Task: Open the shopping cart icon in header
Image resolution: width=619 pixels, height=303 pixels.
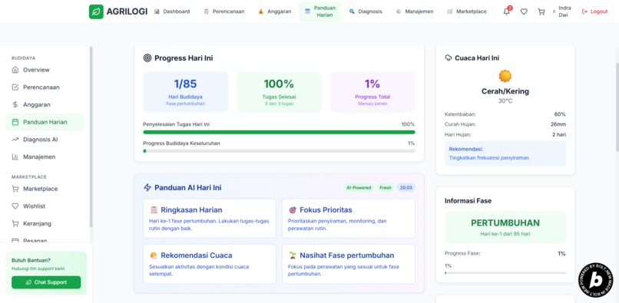Action: (541, 12)
